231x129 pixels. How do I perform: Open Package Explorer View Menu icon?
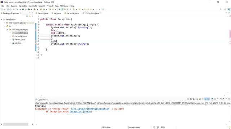33,16
